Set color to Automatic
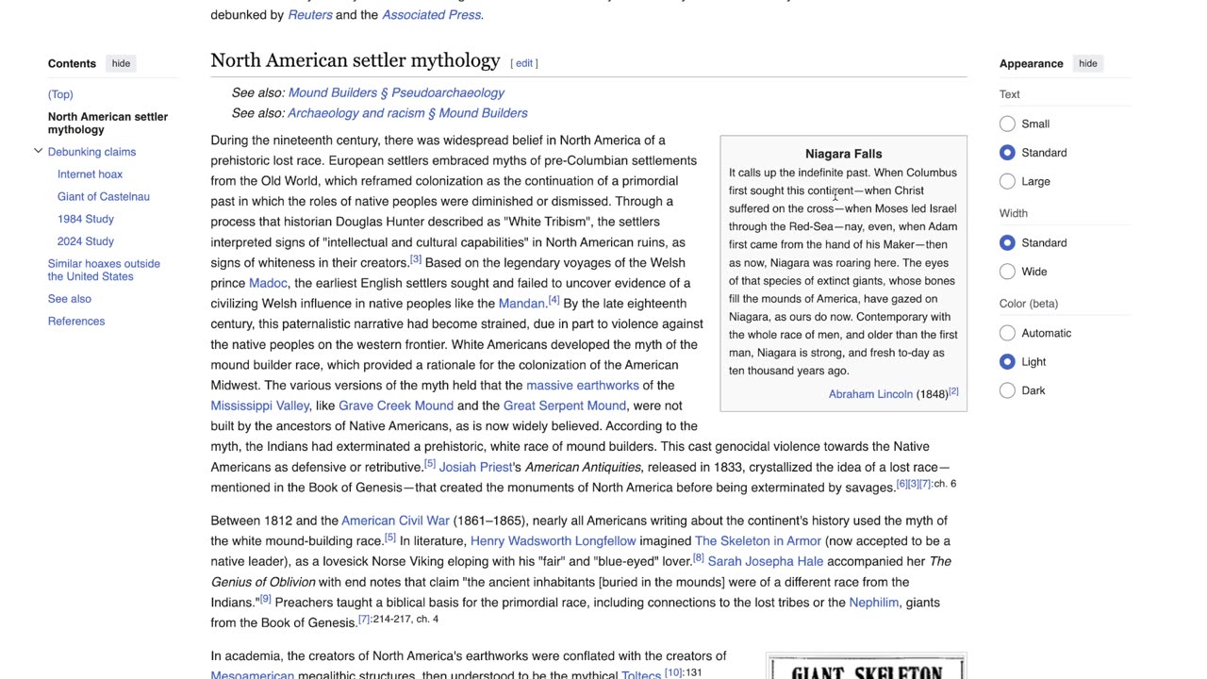 pyautogui.click(x=1007, y=333)
